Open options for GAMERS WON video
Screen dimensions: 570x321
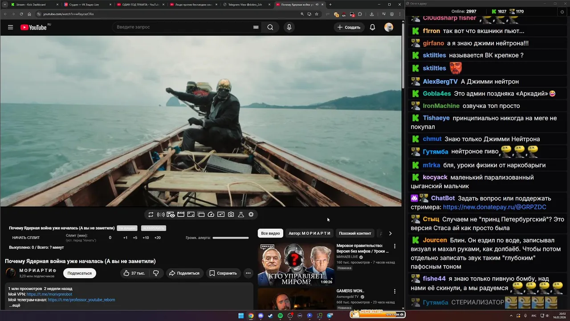pos(395,292)
